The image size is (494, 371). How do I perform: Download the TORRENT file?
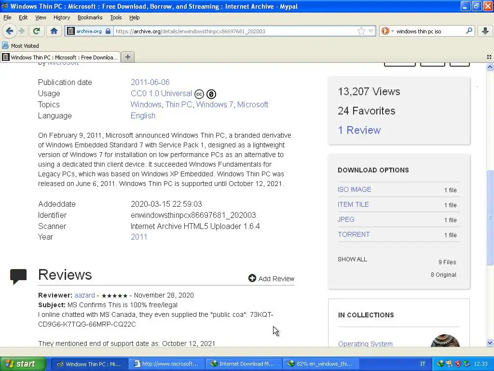354,234
